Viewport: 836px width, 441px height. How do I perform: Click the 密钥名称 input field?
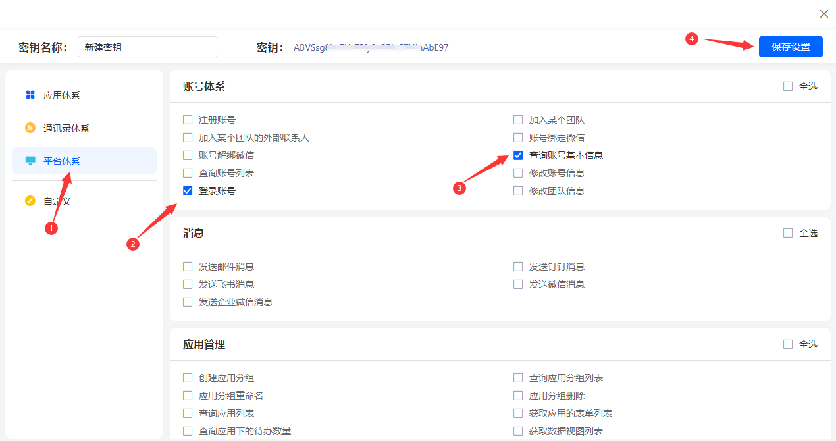147,47
